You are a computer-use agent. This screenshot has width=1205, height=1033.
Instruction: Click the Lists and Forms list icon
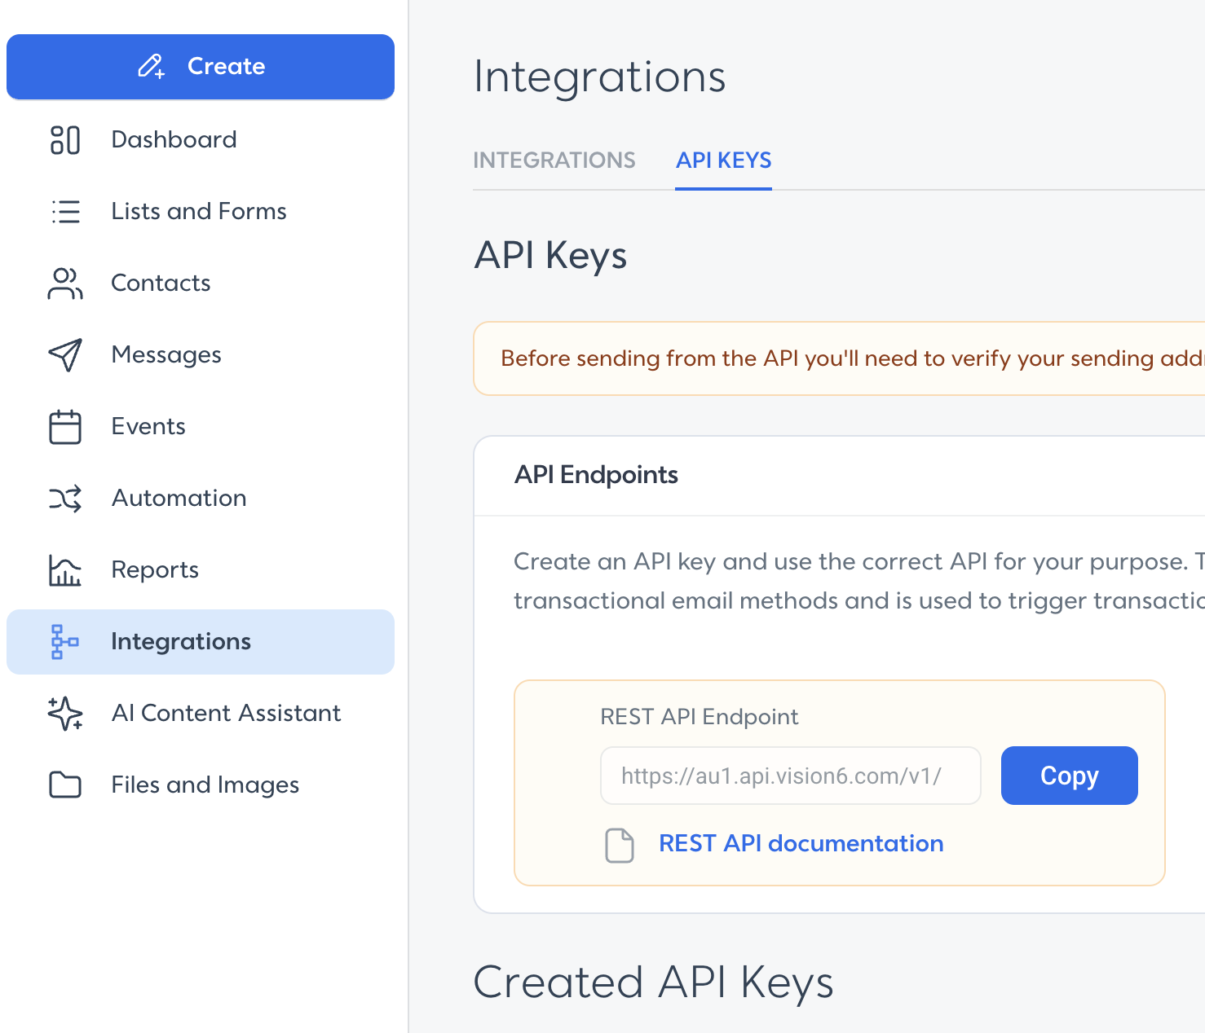(65, 211)
